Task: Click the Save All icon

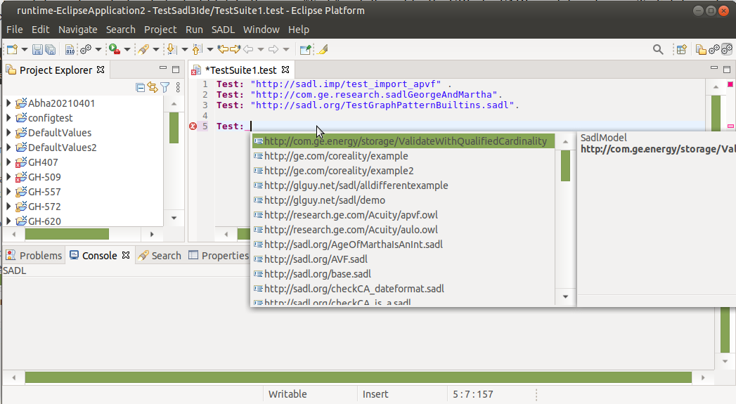Action: [x=50, y=49]
